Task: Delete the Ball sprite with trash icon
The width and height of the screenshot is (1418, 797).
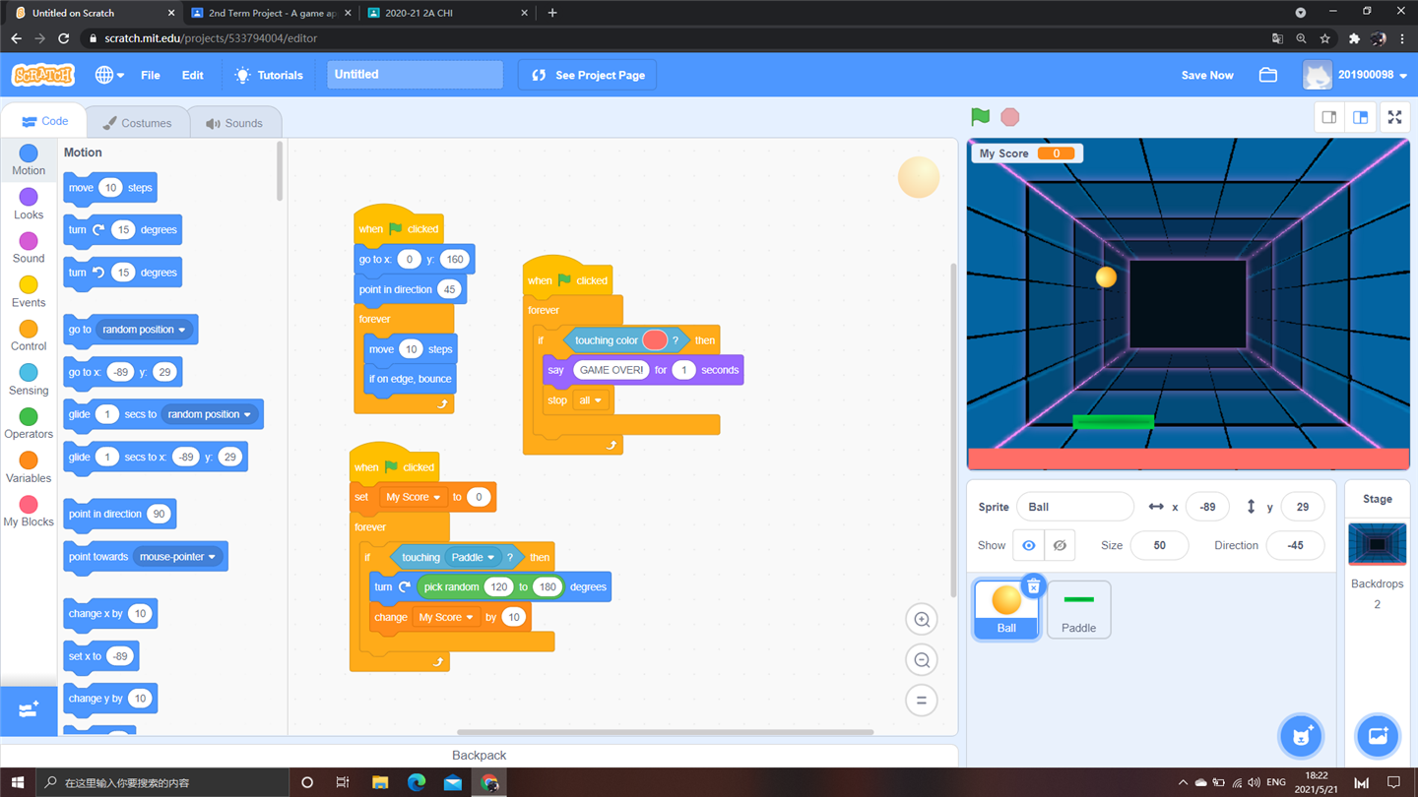Action: (1033, 586)
